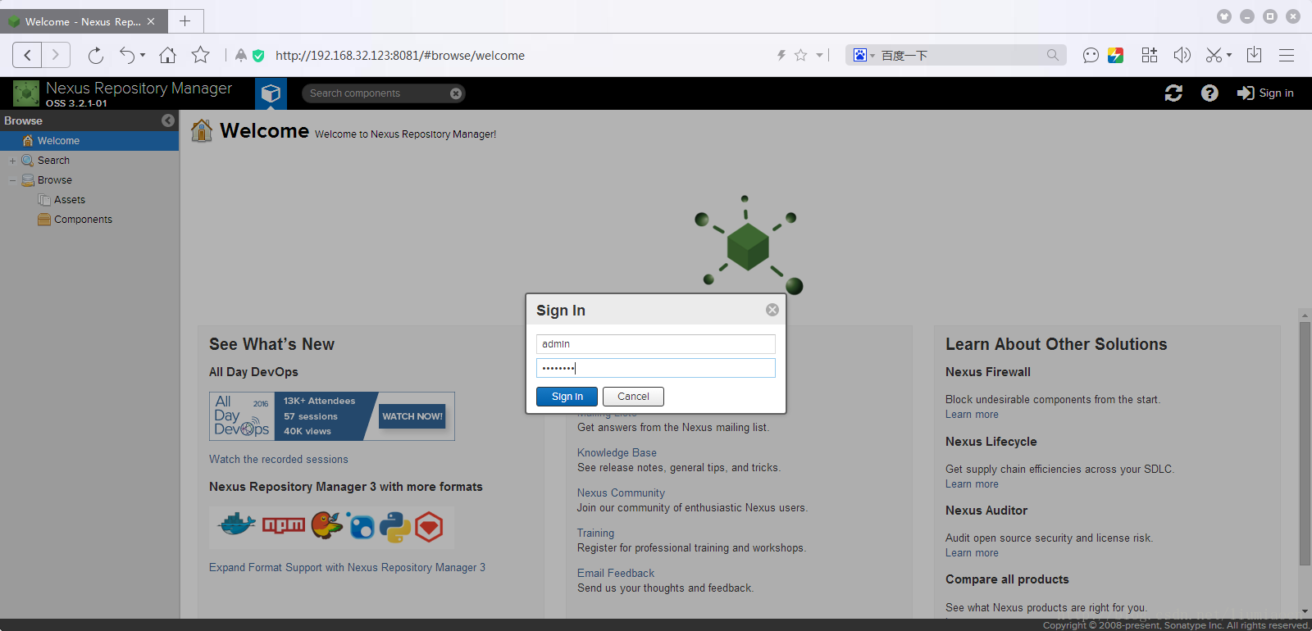The image size is (1312, 631).
Task: Click Learn more under Nexus Firewall
Action: click(972, 415)
